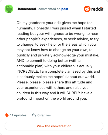Click the "AND to commit" line

(49, 61)
